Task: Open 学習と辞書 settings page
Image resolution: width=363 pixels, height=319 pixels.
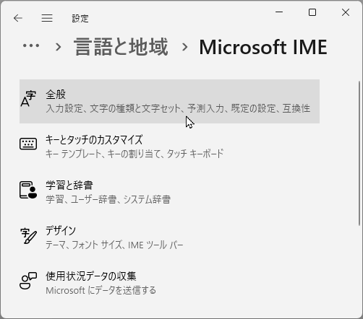Action: click(169, 192)
